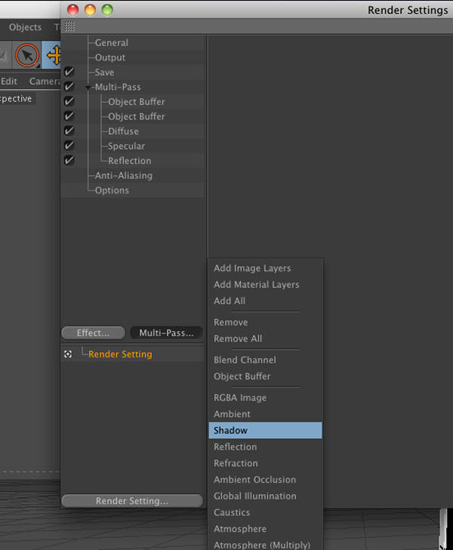
Task: Uncheck the Multi-Pass checkbox
Action: tap(69, 87)
